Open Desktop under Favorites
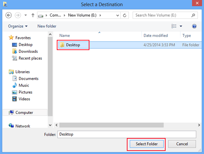204x154 pixels. tap(26, 45)
